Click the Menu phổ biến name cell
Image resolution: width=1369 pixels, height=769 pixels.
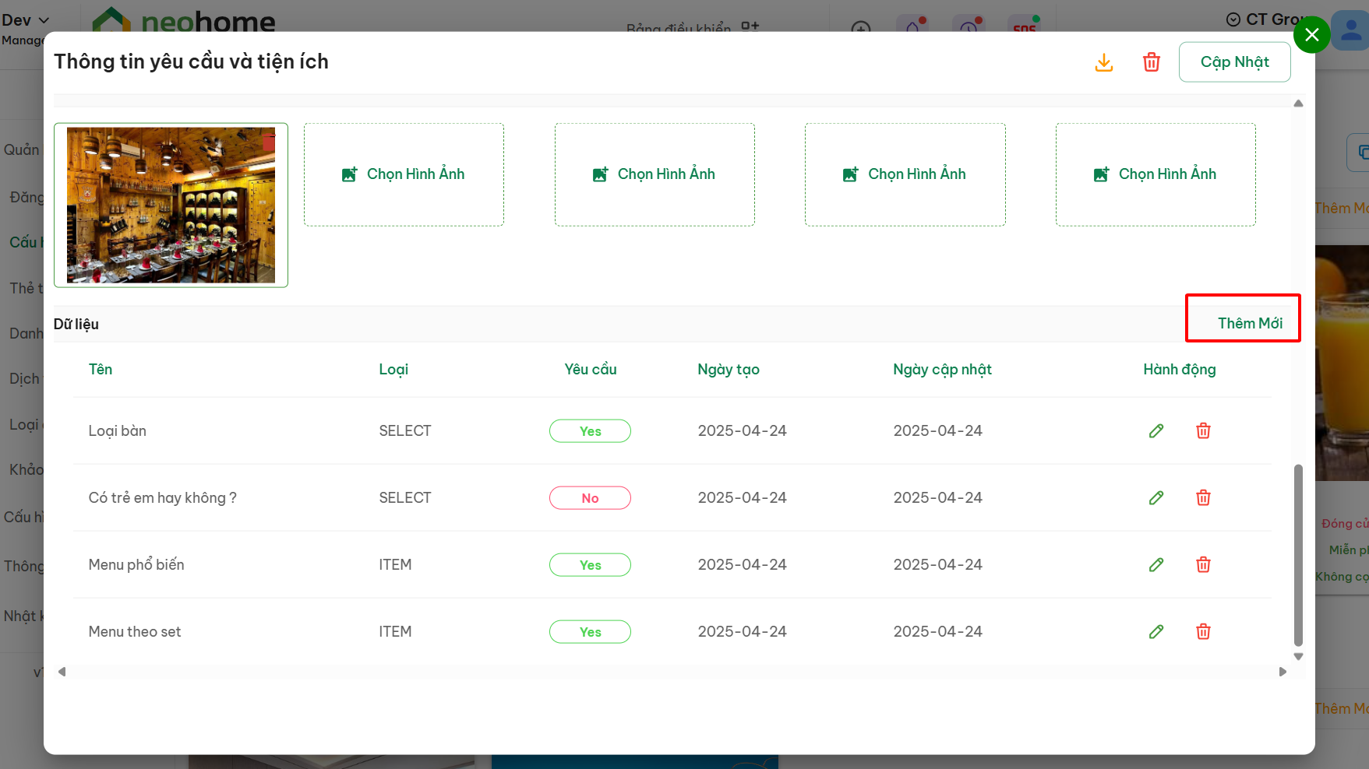point(136,564)
